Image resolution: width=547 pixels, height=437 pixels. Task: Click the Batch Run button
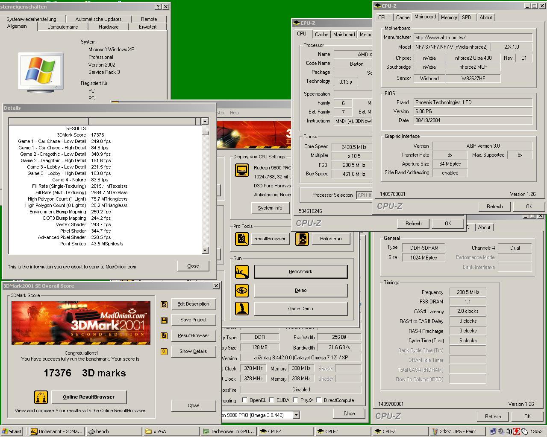[331, 239]
